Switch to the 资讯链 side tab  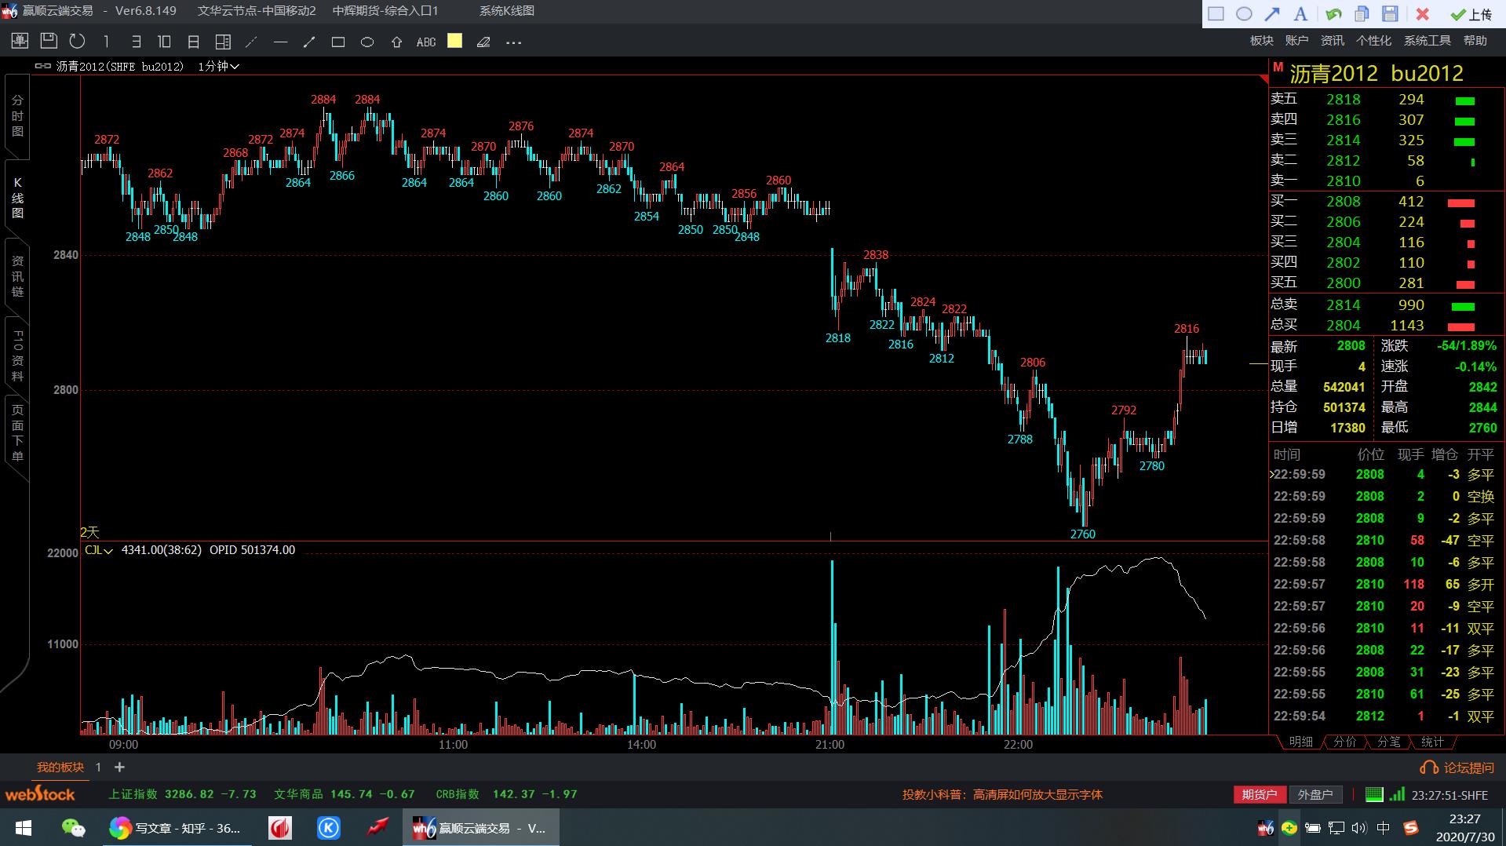click(x=17, y=275)
